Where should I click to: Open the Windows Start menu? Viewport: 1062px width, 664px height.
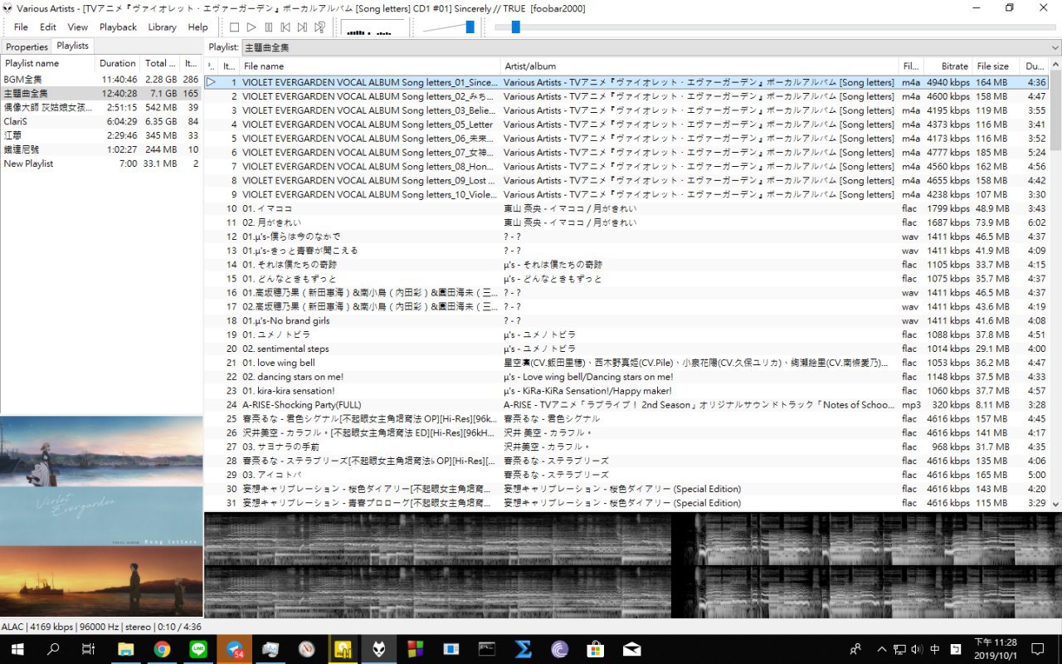point(17,649)
